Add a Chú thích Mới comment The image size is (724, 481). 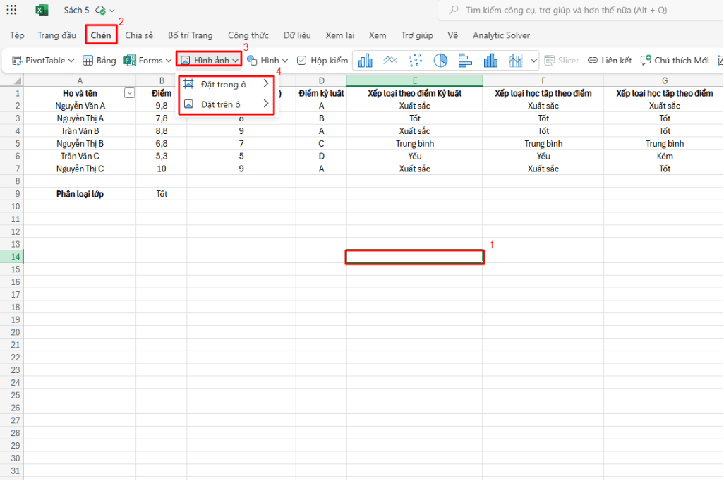point(675,61)
